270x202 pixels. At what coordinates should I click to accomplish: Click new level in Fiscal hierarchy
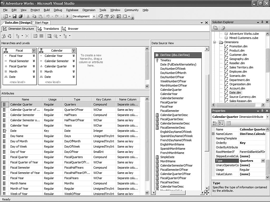pos(17,82)
